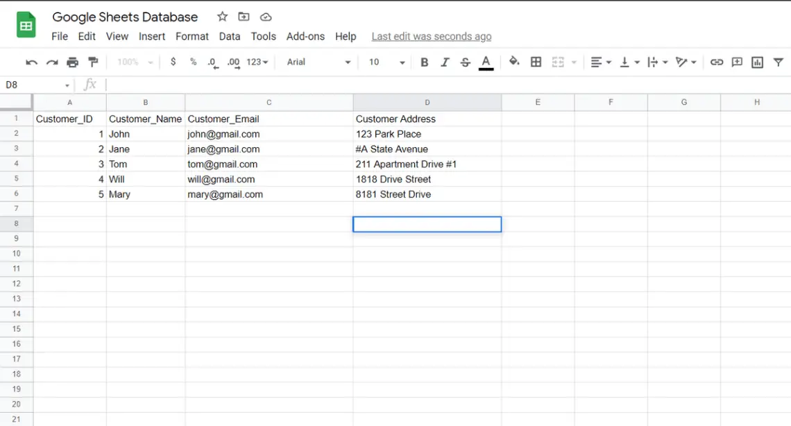Select the Paint format roller icon
This screenshot has height=426, width=791.
93,62
